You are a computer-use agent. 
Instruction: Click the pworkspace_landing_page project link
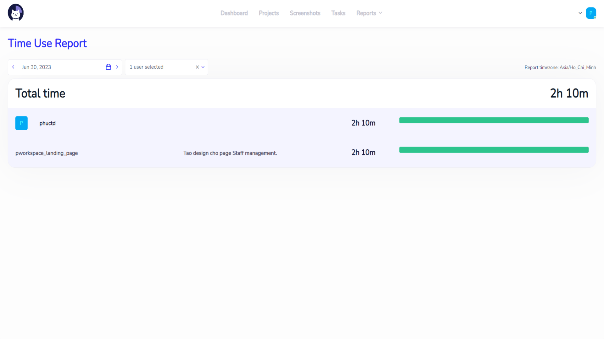47,153
